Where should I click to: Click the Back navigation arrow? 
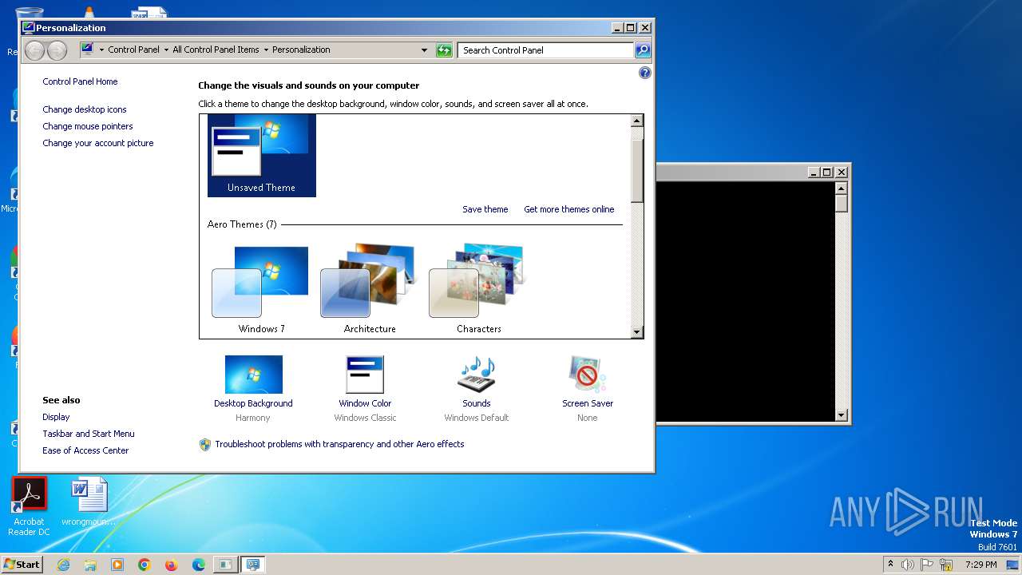[34, 50]
